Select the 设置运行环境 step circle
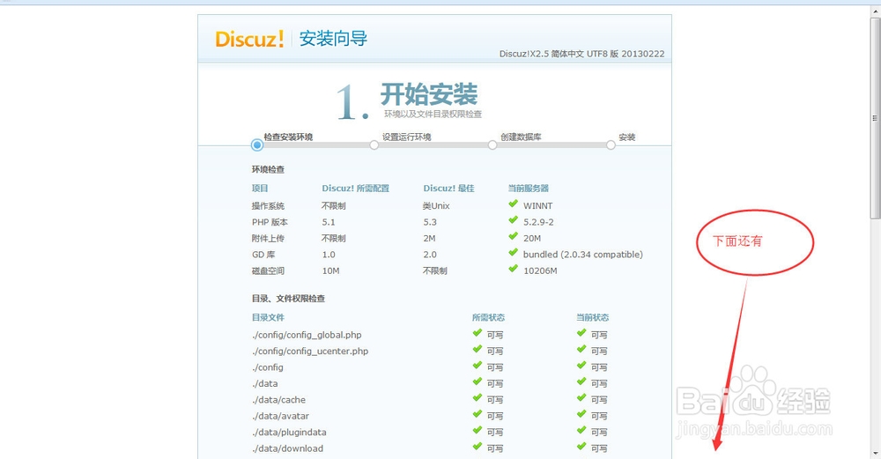 tap(374, 145)
